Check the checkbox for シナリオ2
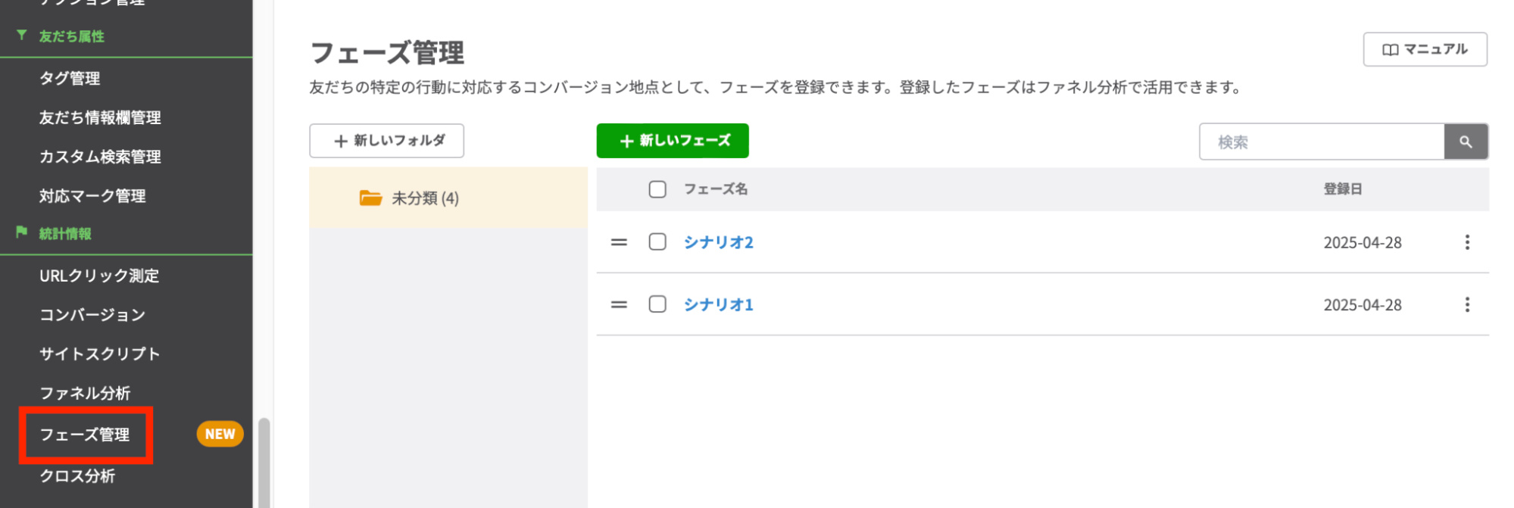The image size is (1514, 508). coord(656,242)
